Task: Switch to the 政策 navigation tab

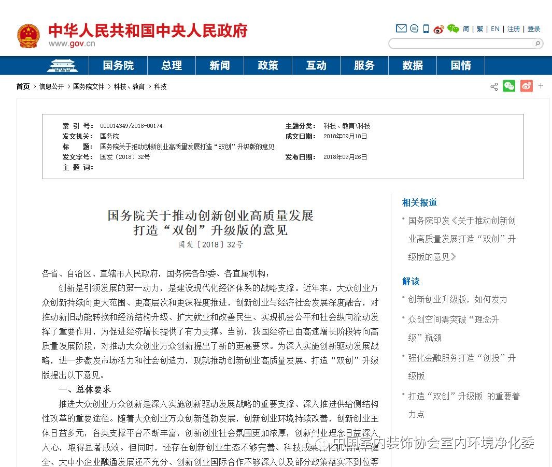Action: click(268, 65)
